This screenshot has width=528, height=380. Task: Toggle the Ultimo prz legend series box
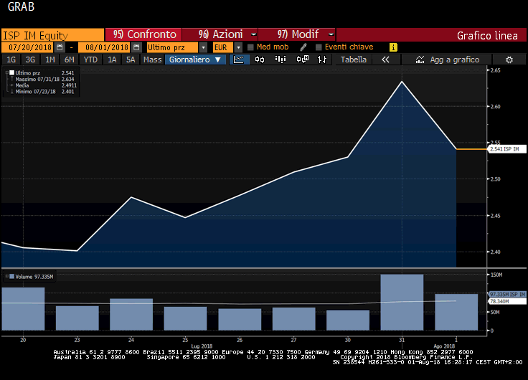(11, 73)
